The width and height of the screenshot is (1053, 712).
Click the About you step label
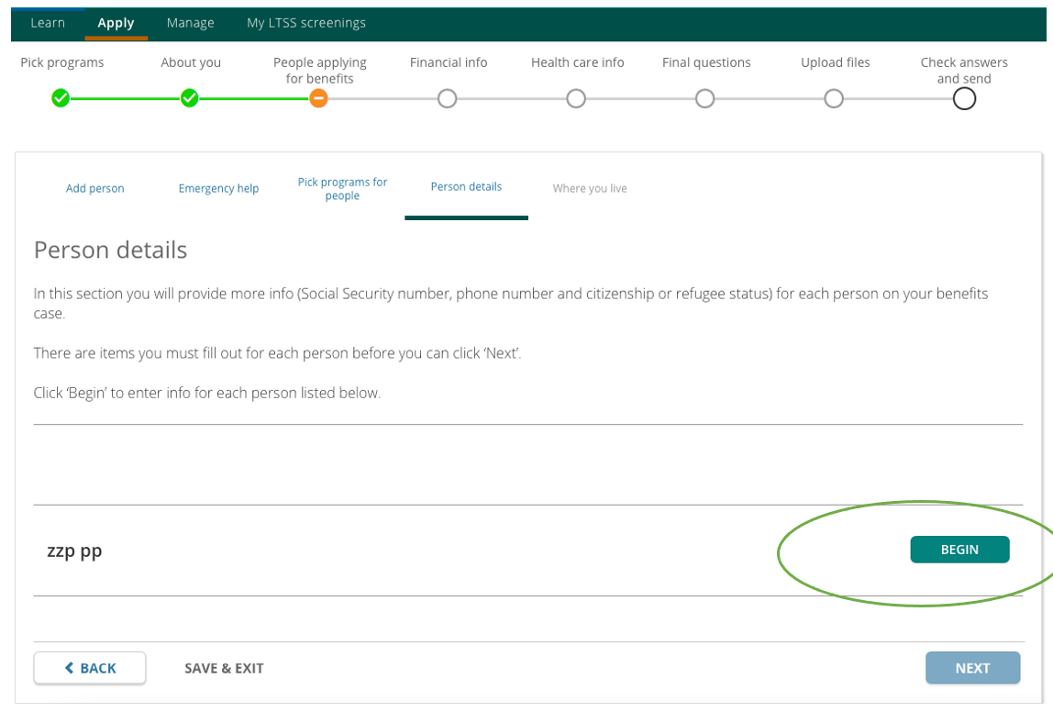click(x=191, y=62)
